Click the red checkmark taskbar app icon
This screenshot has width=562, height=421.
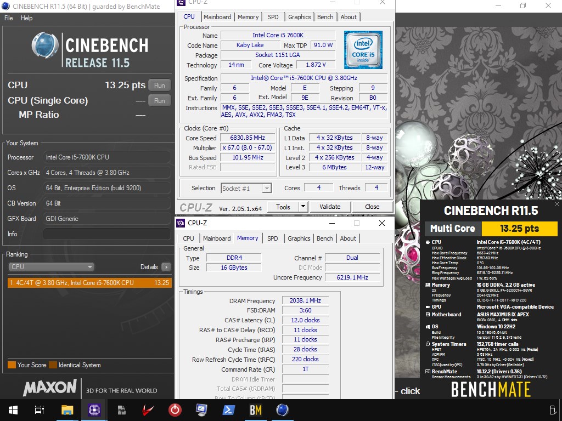tap(148, 410)
